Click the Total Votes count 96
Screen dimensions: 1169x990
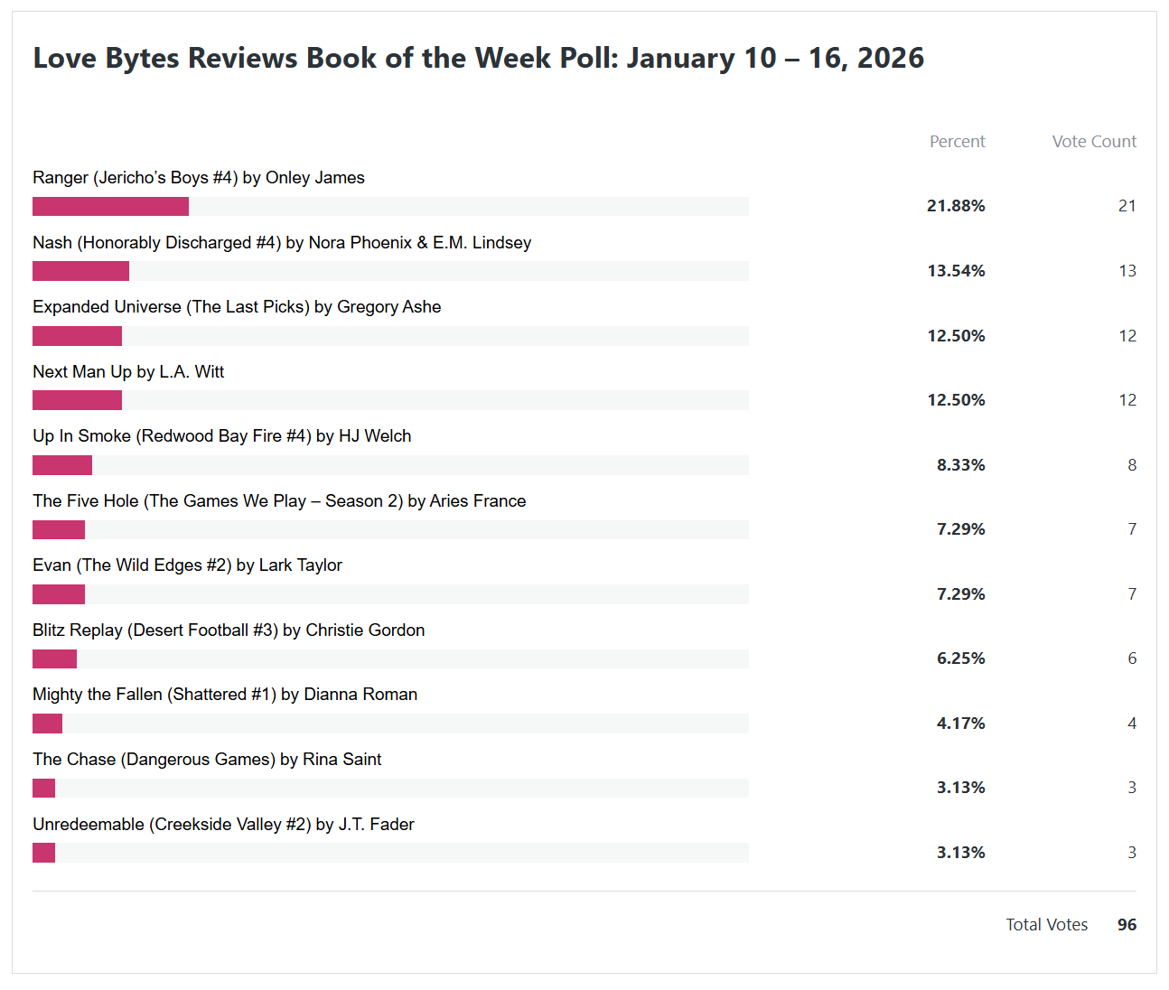tap(1127, 925)
